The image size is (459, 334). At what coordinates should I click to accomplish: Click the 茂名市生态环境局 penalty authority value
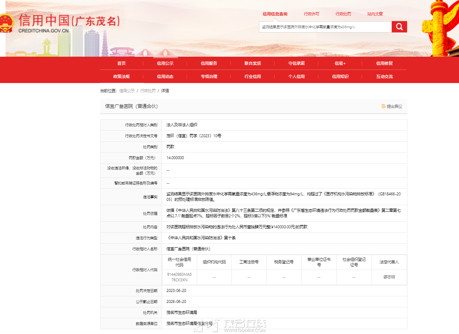click(182, 312)
